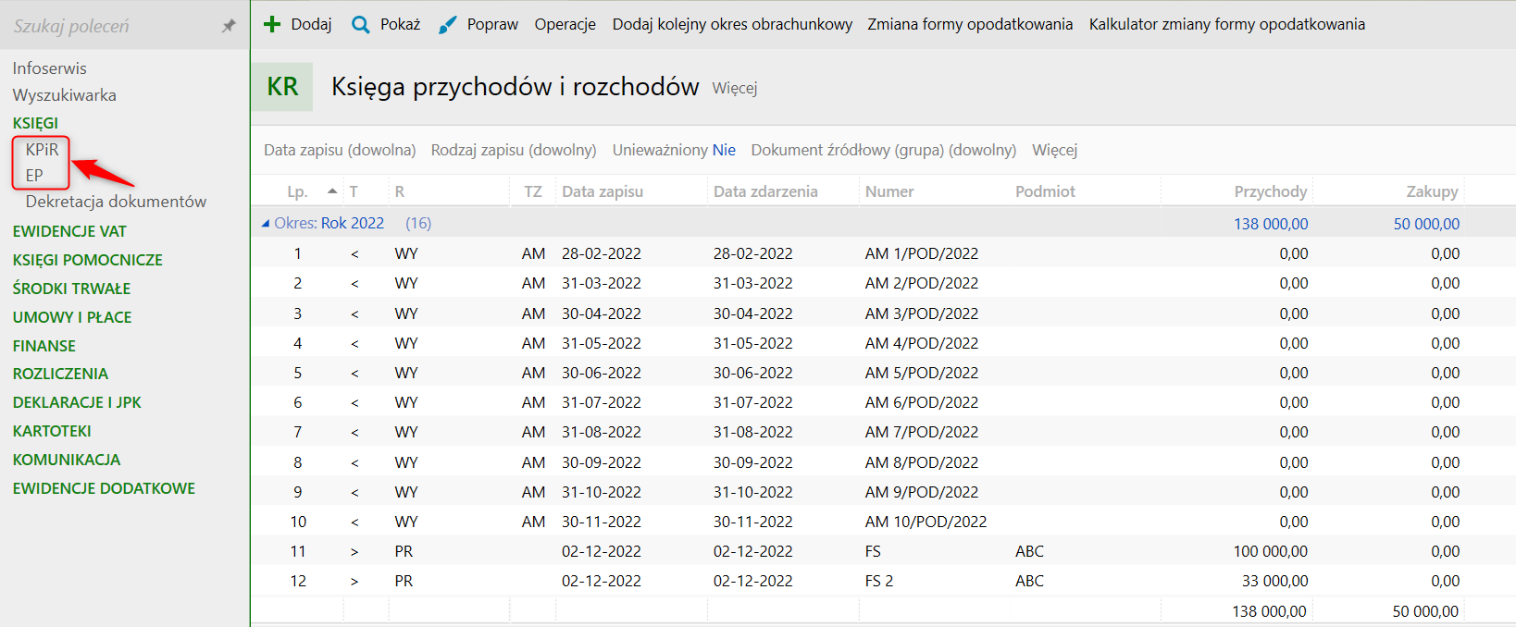Click the Popraw brush icon

[448, 25]
